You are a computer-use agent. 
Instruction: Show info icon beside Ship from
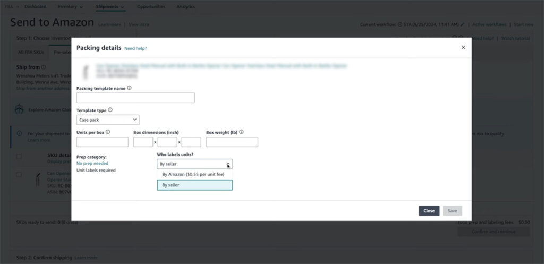(44, 67)
